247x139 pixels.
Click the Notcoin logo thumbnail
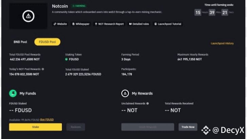(28, 16)
